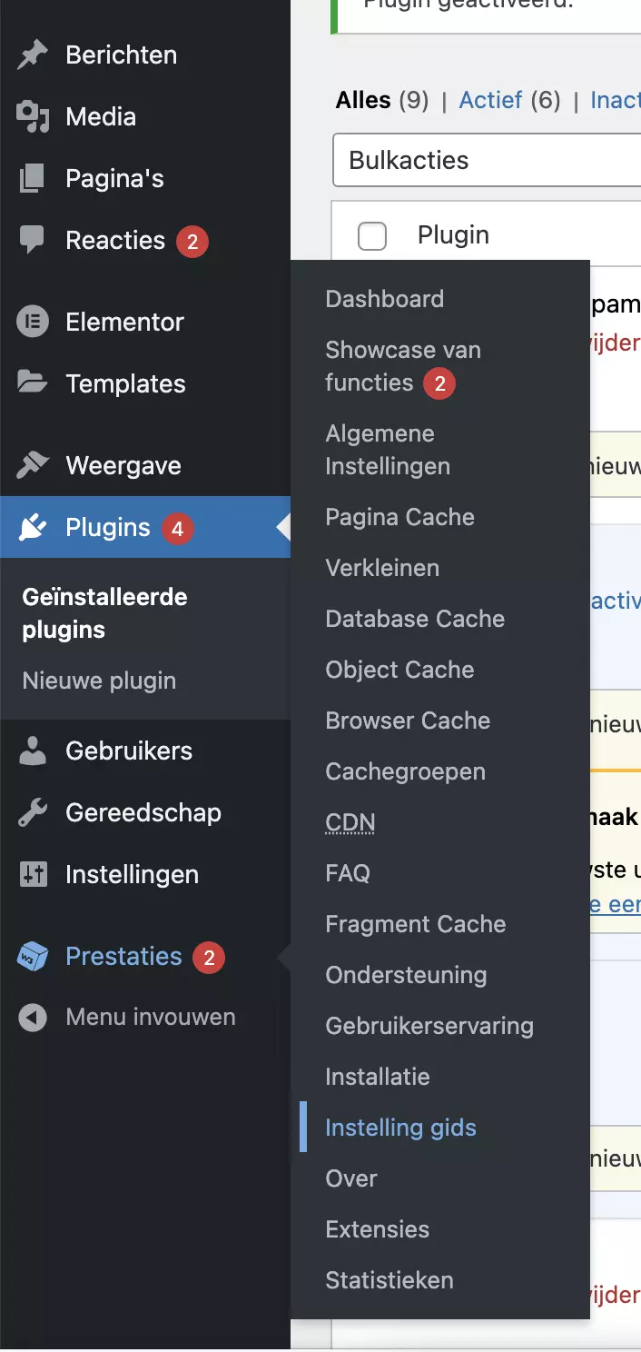Open Instellingen via sliders icon

coord(33,875)
